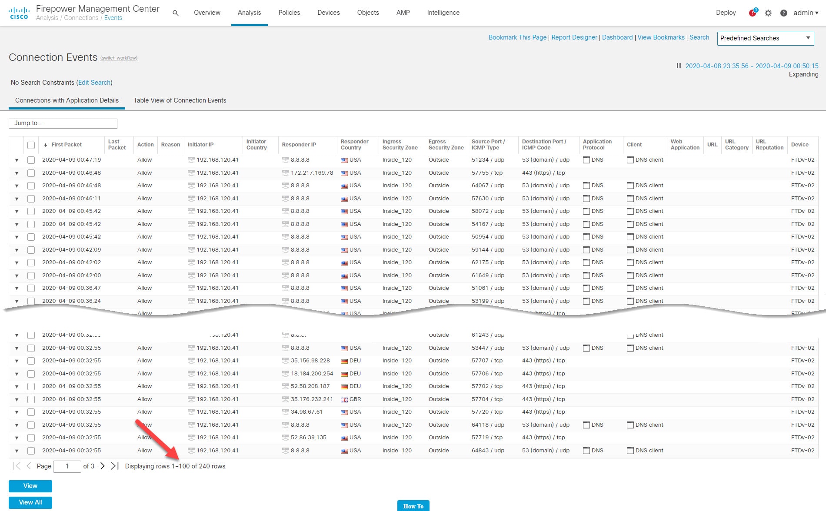Screen dimensions: 826x511
Task: Jump to the last page arrow
Action: click(x=114, y=466)
